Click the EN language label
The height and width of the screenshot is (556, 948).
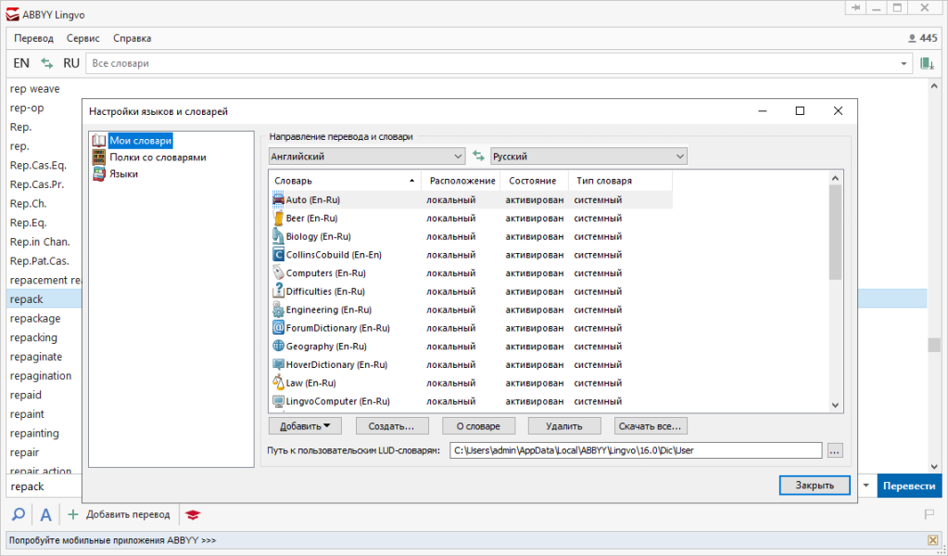(21, 63)
